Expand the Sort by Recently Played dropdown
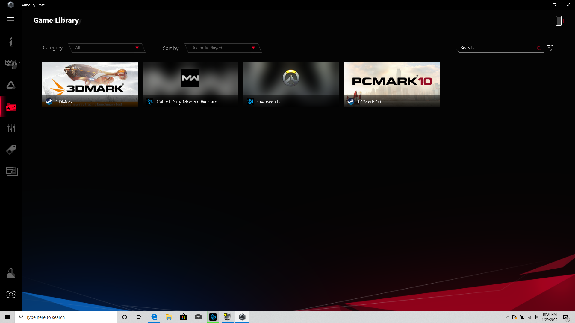This screenshot has height=323, width=575. pyautogui.click(x=223, y=48)
